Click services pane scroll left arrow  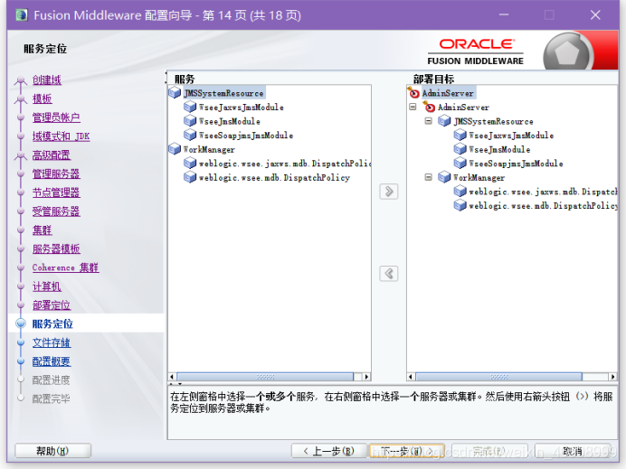172,377
